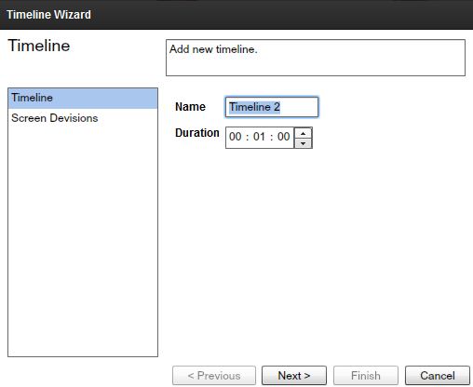Click the disabled Previous button
This screenshot has height=387, width=473.
point(214,376)
